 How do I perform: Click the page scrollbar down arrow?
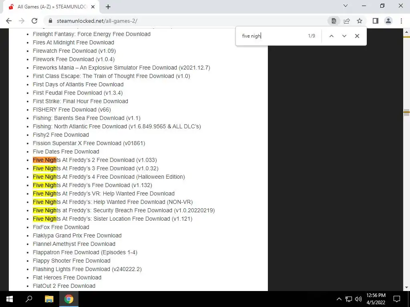pyautogui.click(x=406, y=287)
